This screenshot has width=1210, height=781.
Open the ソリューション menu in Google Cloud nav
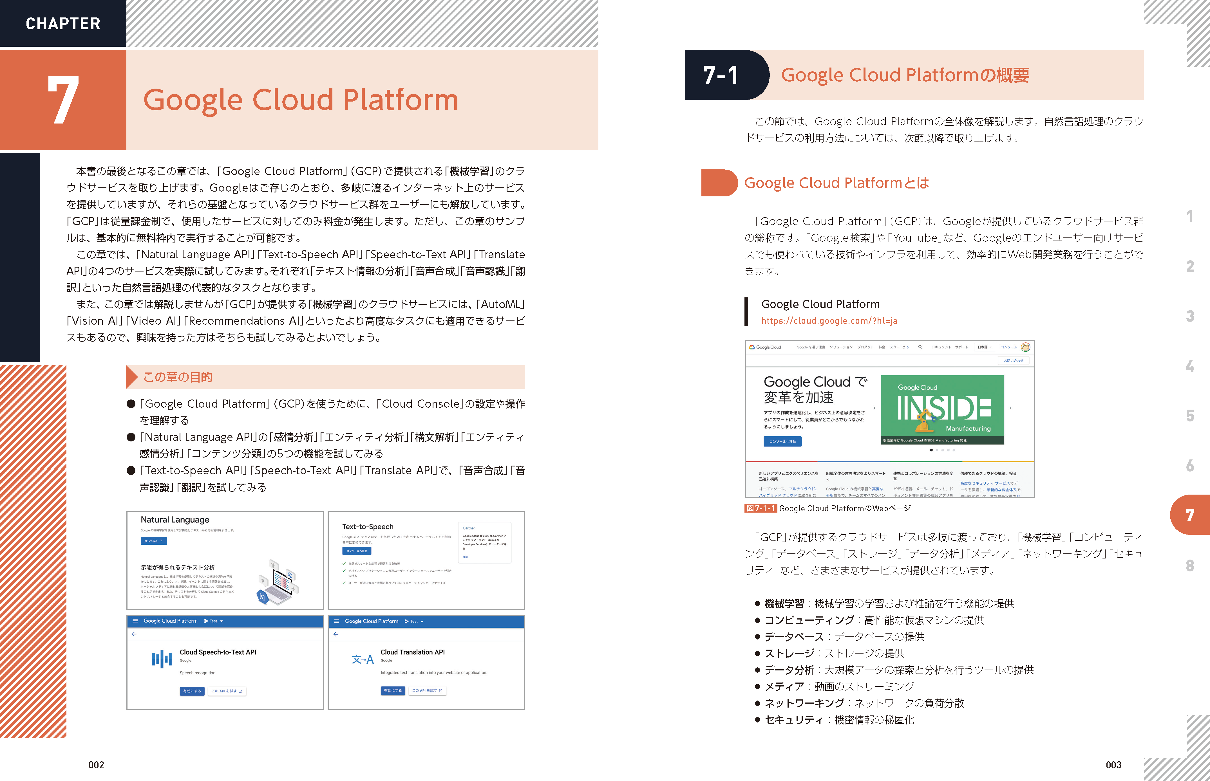[841, 347]
